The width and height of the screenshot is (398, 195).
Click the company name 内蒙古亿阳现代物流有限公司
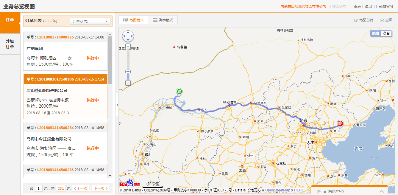(303, 6)
